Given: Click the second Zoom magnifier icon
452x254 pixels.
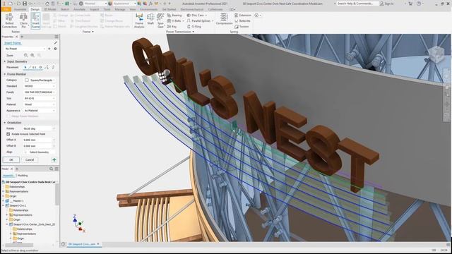Looking at the screenshot, I should [x=32, y=55].
